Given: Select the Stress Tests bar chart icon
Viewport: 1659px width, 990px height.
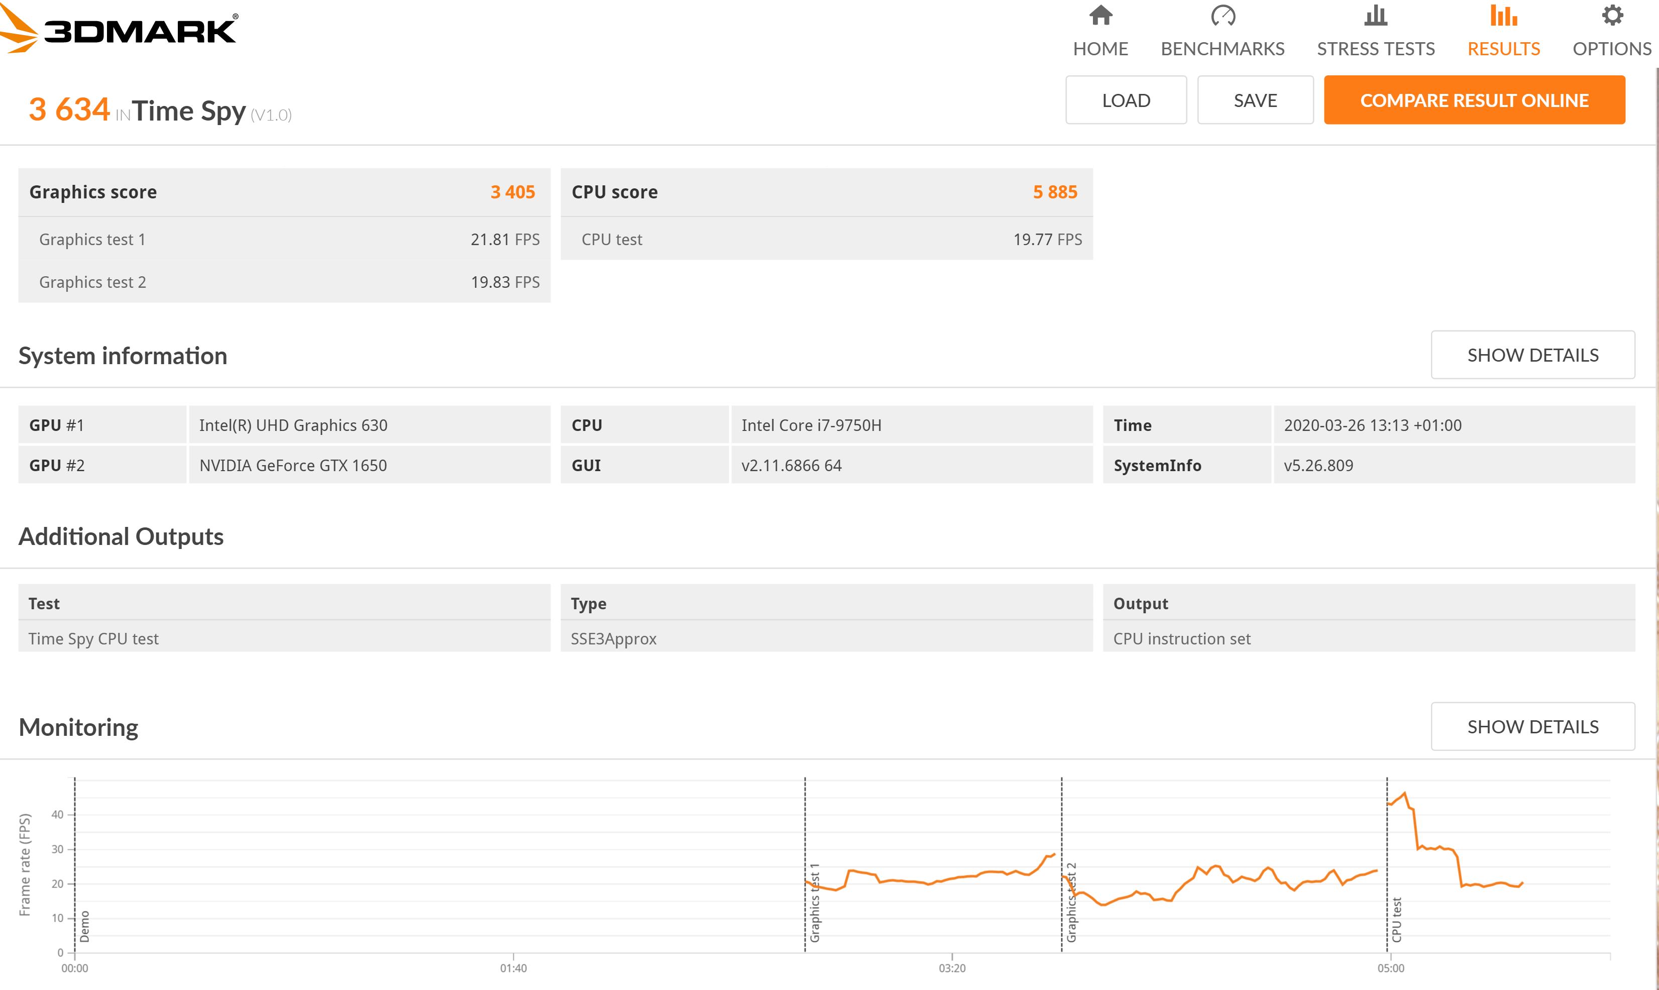Looking at the screenshot, I should coord(1375,16).
